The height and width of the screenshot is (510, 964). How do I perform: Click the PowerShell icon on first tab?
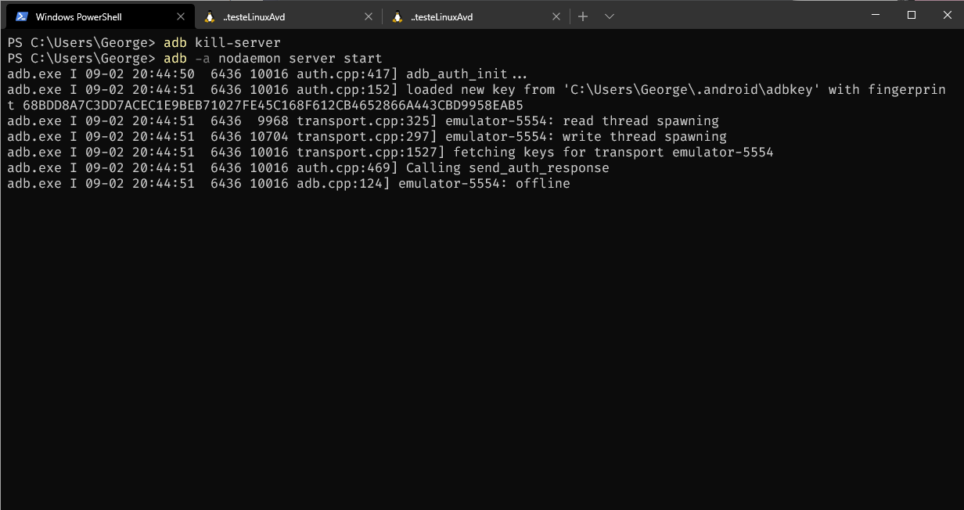[22, 16]
